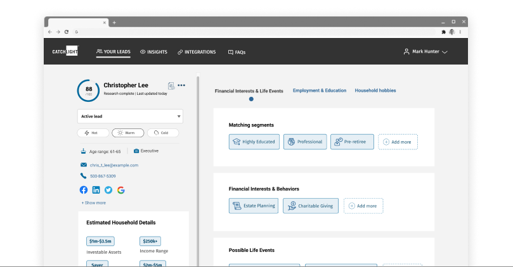The height and width of the screenshot is (267, 513).
Task: Add more matching segments
Action: (x=398, y=142)
